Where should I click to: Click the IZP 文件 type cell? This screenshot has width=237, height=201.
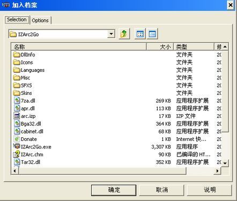pos(186,116)
